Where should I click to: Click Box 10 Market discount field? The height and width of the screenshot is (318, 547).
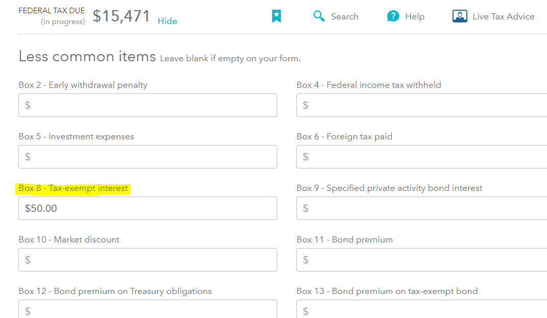(x=148, y=260)
